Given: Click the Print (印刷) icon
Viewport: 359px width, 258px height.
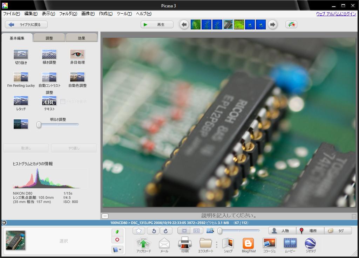Looking at the screenshot, I should [x=185, y=243].
